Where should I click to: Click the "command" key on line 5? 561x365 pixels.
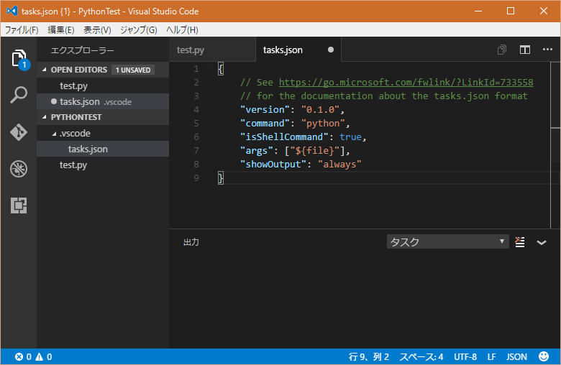pyautogui.click(x=265, y=124)
